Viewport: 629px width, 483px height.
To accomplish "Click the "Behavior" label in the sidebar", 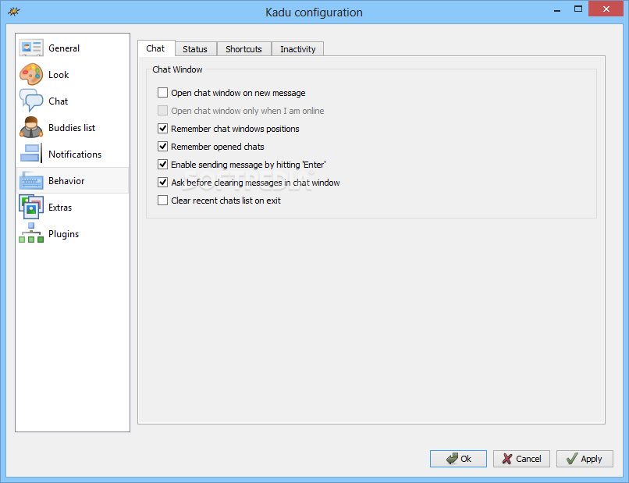I will point(66,181).
